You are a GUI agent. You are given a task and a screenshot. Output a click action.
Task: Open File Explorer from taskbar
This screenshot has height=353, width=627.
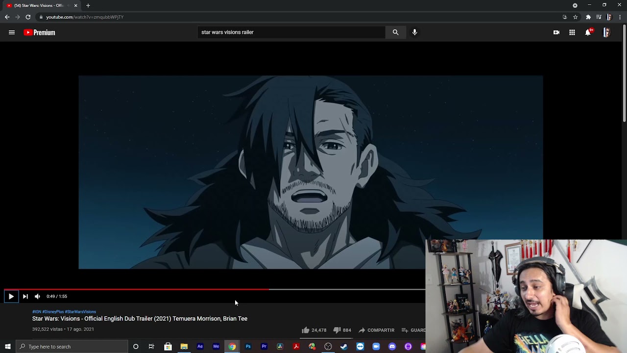coord(184,347)
